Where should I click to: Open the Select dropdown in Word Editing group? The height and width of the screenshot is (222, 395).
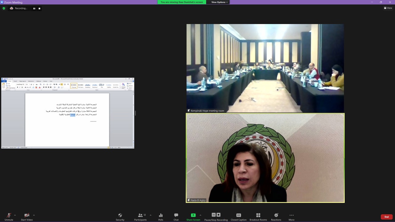coord(130,88)
